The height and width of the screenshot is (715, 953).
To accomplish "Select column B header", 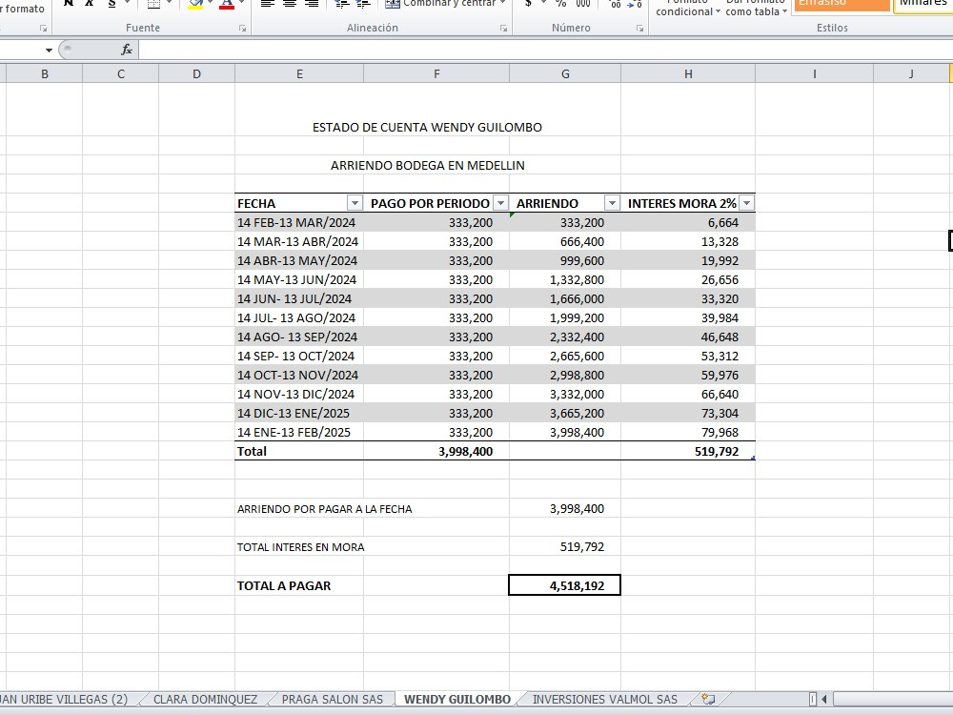I will pos(45,73).
